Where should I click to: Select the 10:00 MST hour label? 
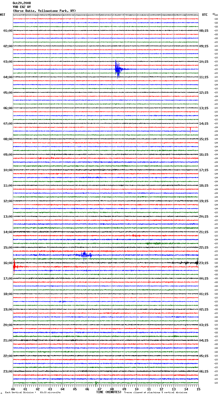pyautogui.click(x=8, y=170)
